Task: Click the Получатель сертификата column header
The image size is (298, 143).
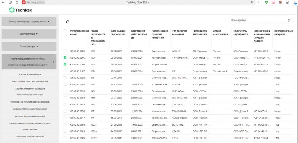Action: 240,33
